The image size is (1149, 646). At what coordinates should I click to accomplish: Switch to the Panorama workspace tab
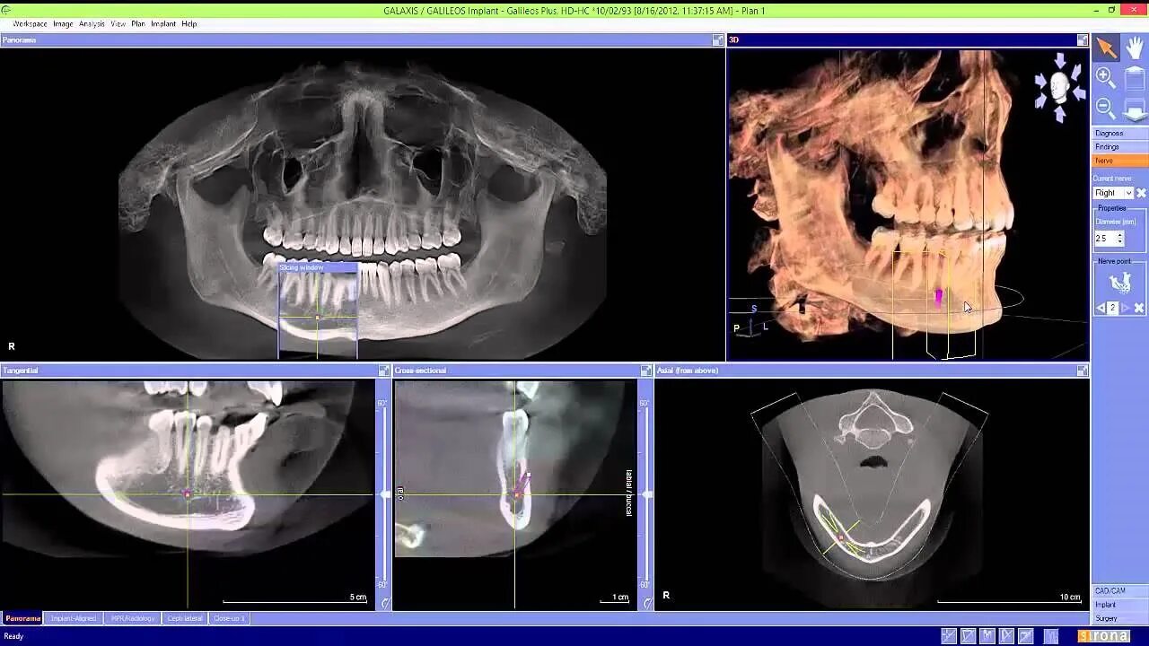[22, 618]
